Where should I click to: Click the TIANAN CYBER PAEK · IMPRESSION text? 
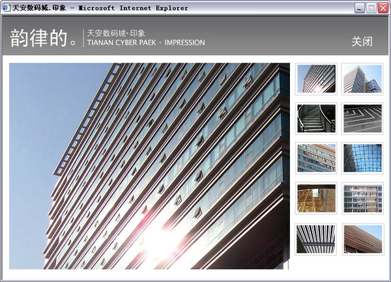point(146,42)
